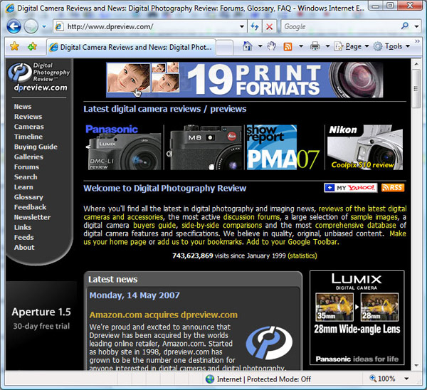Click the Add to My Yahoo! button
This screenshot has height=390, width=427.
coord(350,188)
